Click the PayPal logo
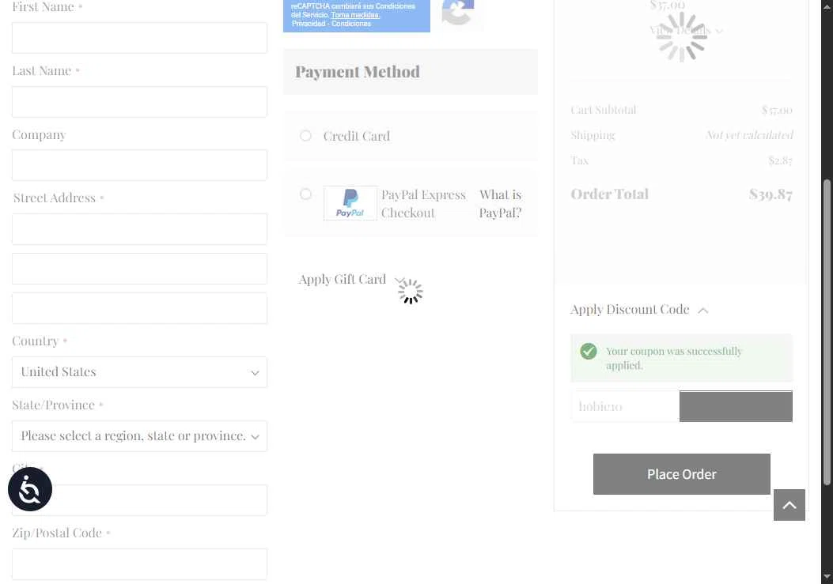 (x=350, y=203)
